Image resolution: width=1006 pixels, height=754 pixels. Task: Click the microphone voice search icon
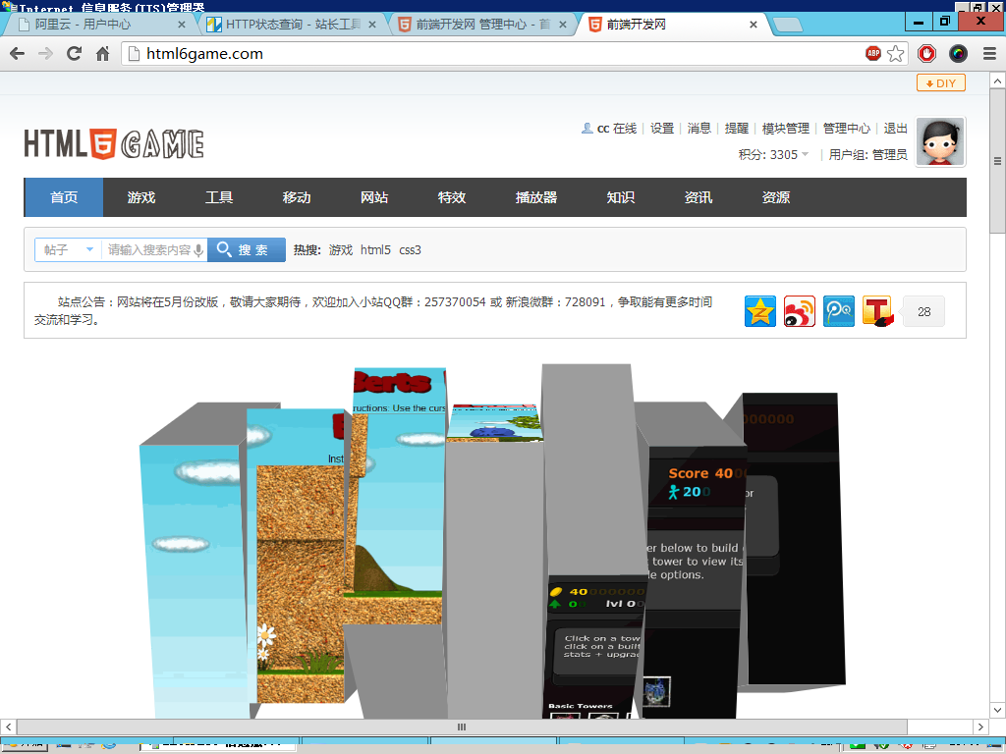pos(198,250)
